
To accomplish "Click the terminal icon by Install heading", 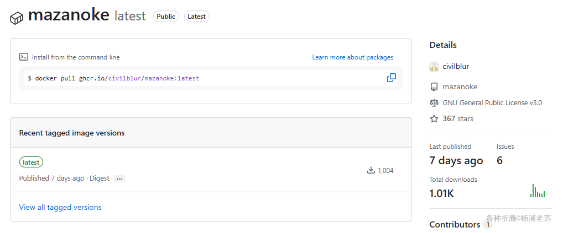I will pos(24,57).
